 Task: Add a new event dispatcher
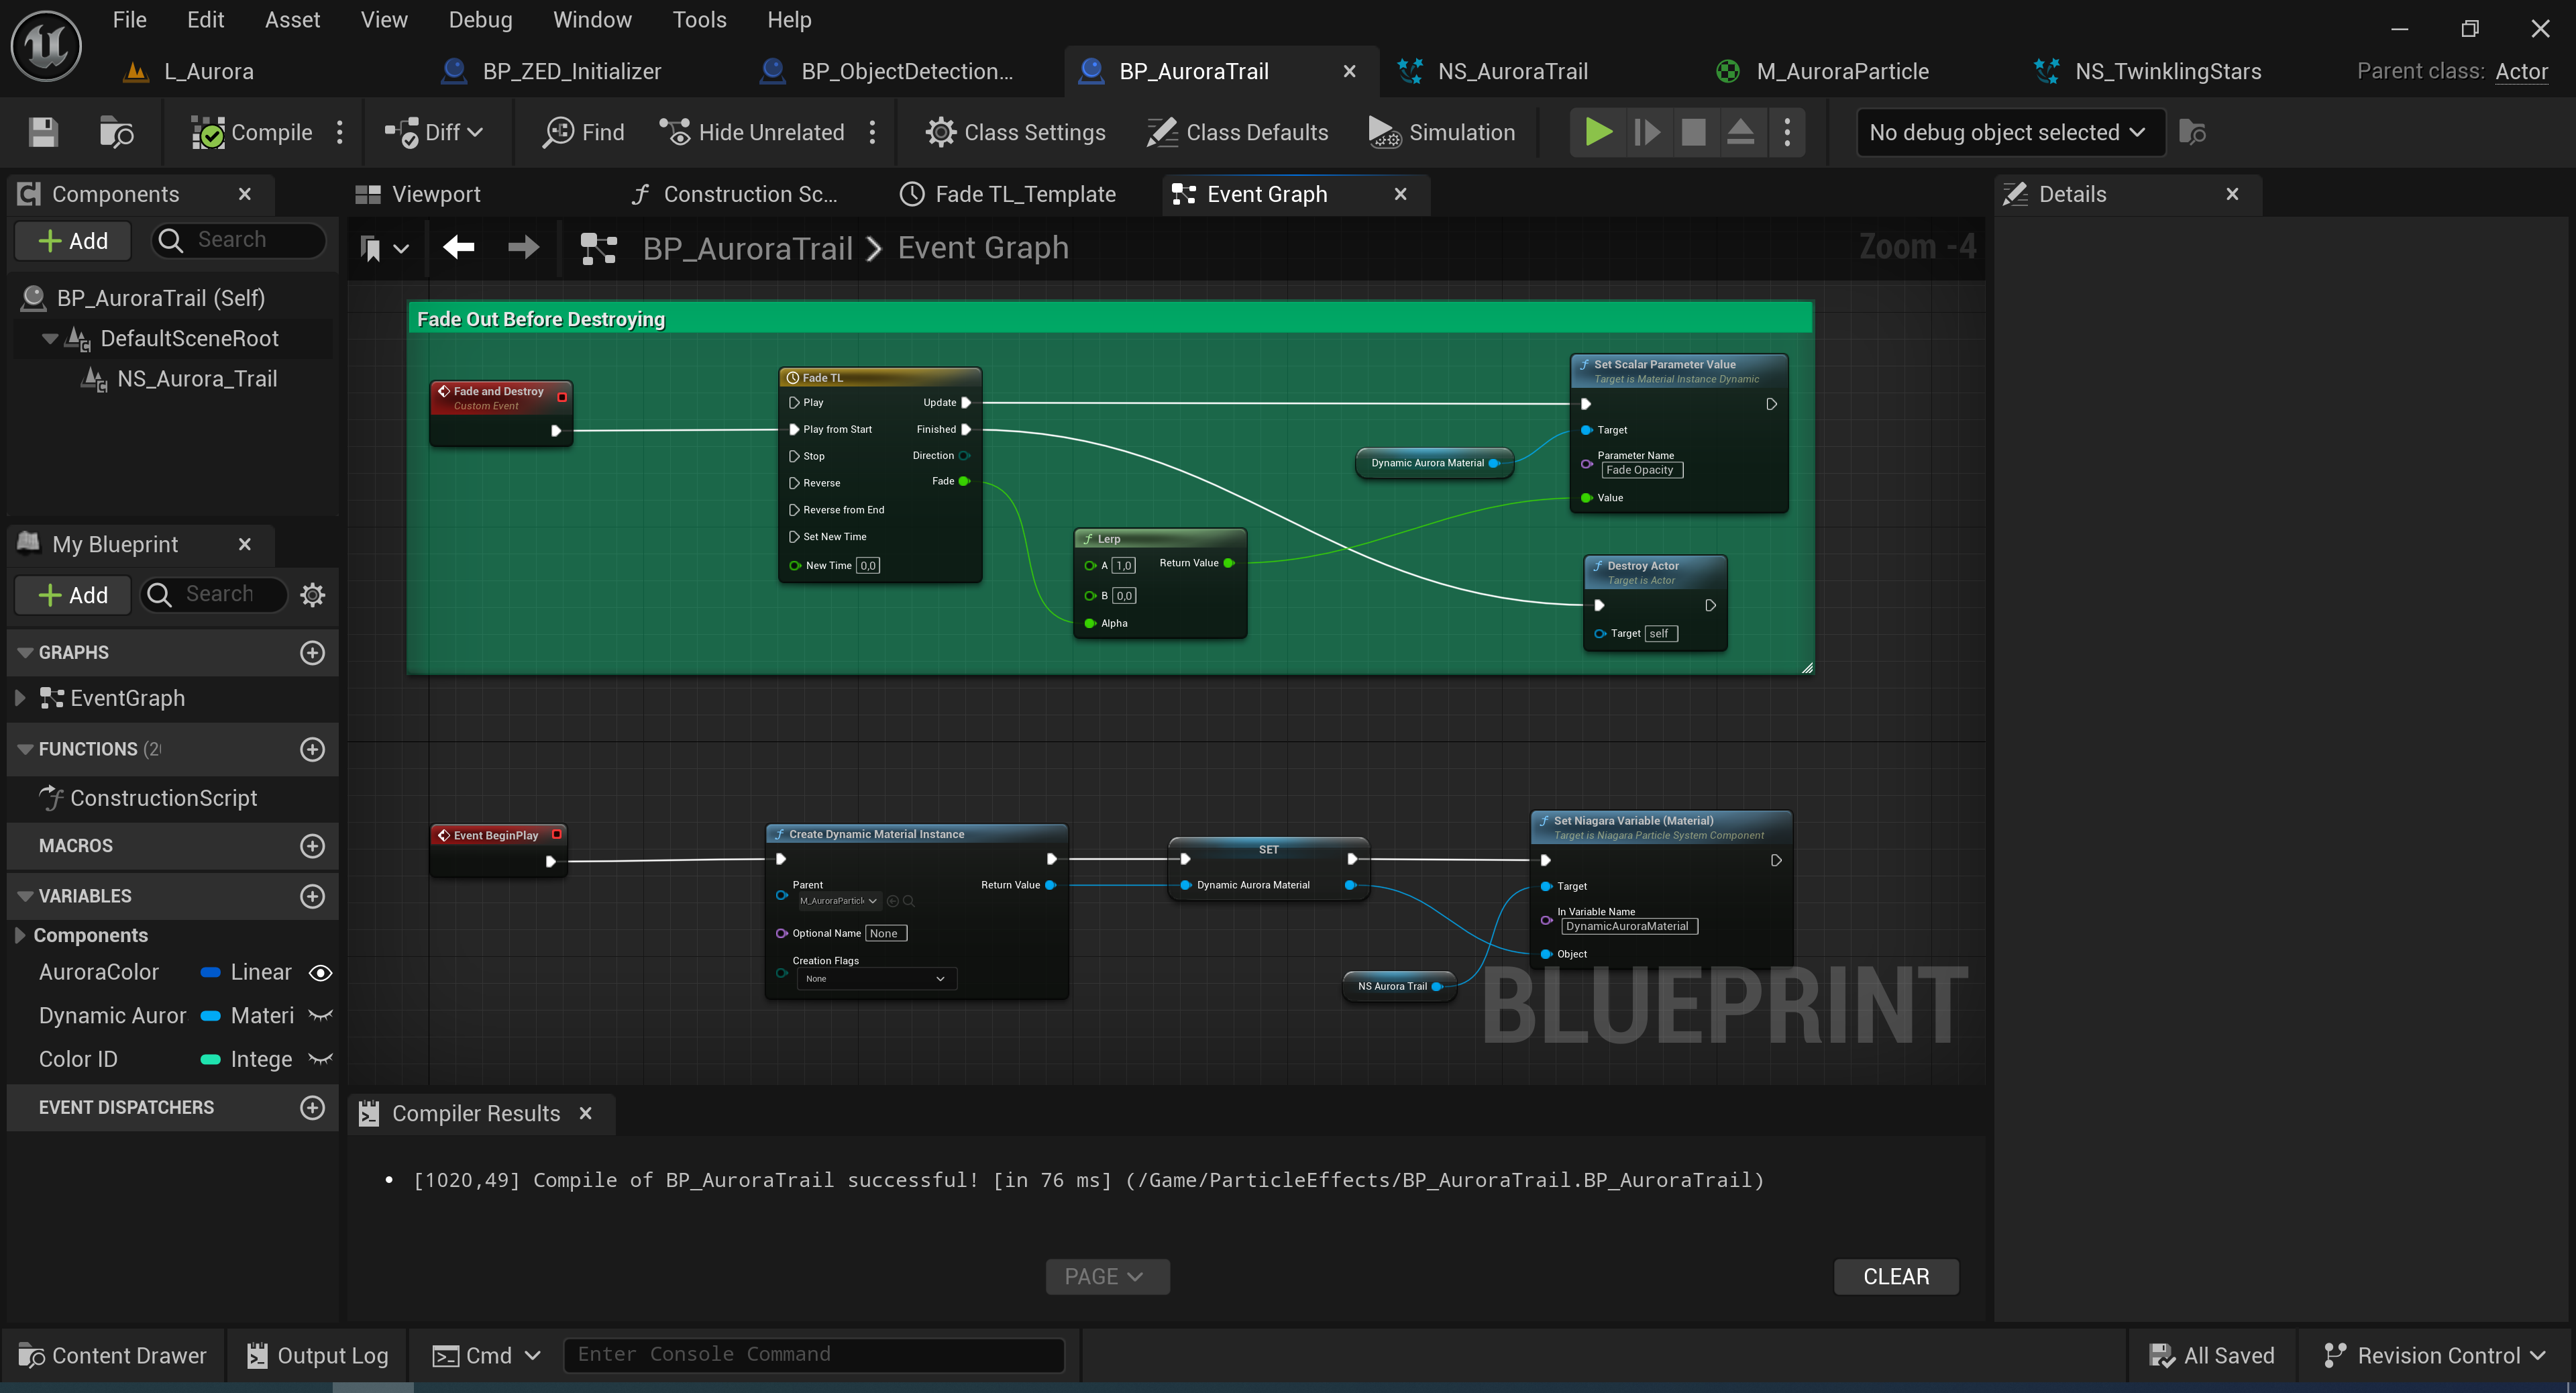click(313, 1107)
